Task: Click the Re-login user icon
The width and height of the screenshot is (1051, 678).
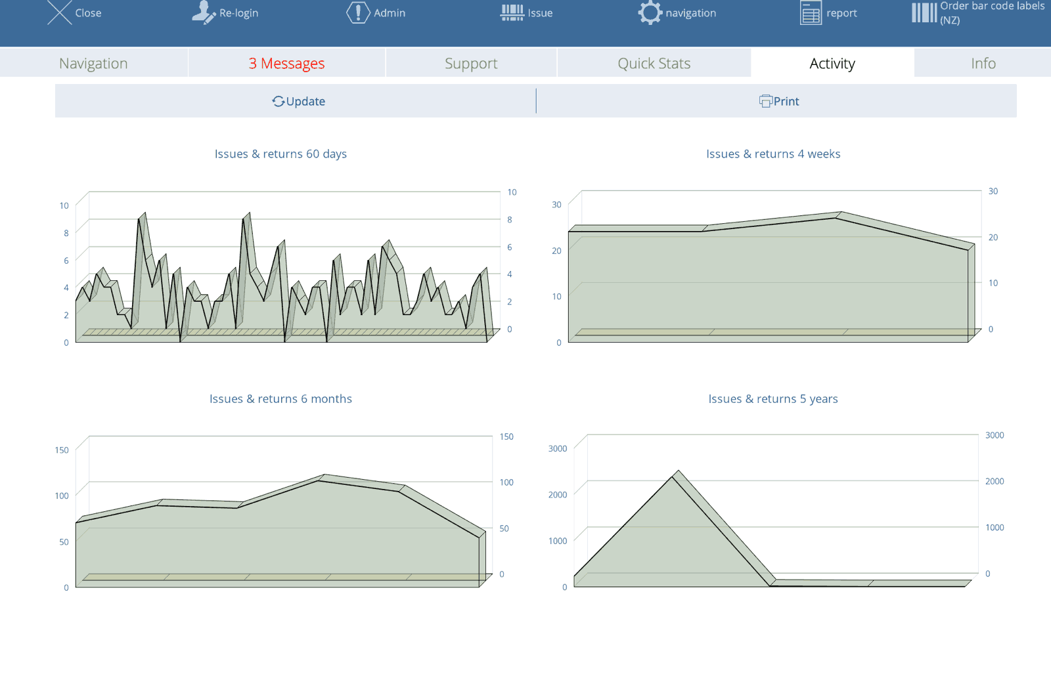Action: point(203,12)
